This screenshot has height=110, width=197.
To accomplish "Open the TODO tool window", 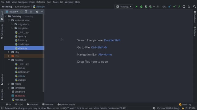I will [19, 105].
